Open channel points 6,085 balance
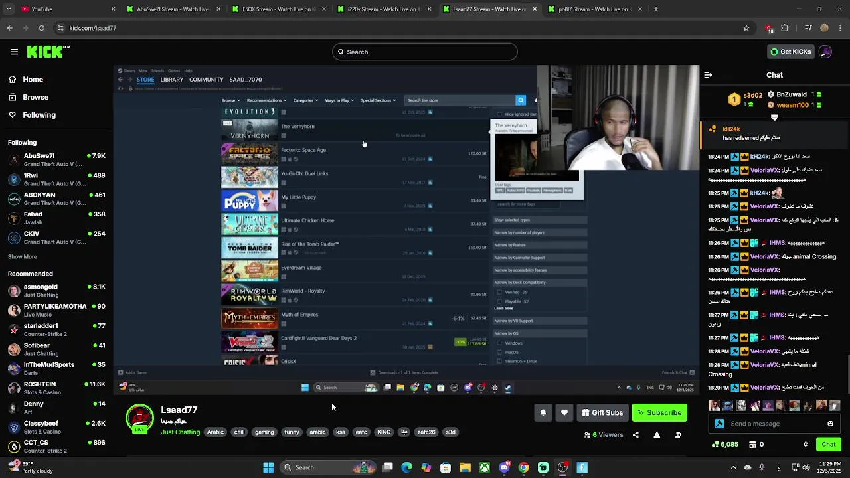Viewport: 850px width, 478px height. point(724,445)
